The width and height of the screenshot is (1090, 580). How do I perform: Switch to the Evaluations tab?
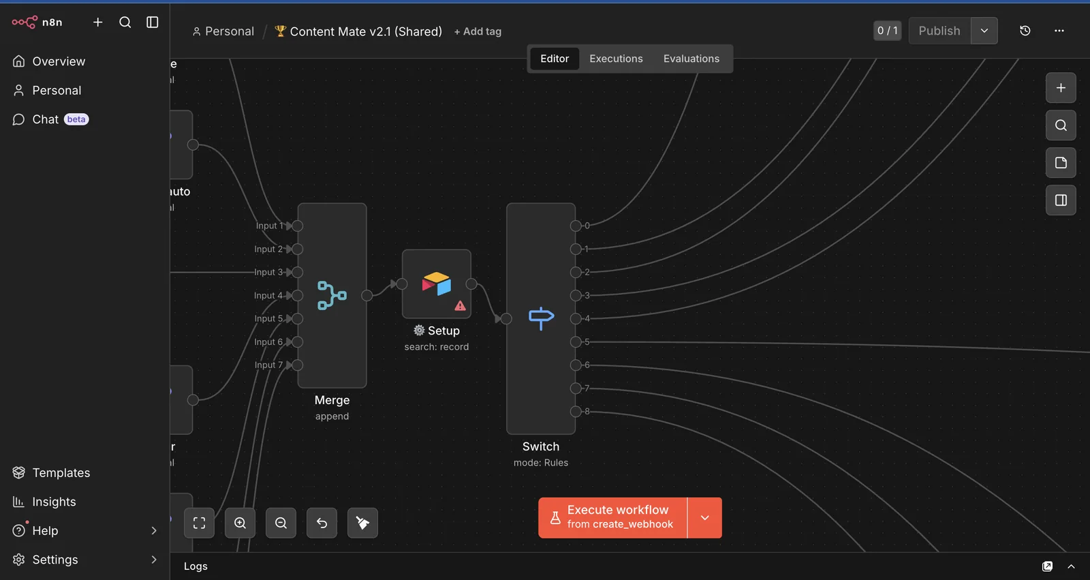click(691, 59)
